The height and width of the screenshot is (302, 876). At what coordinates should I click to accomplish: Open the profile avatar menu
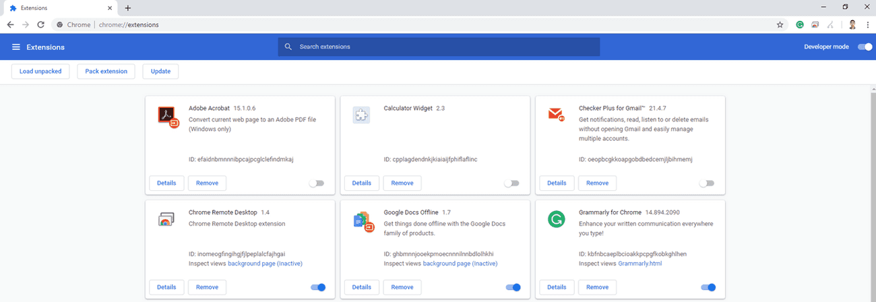[852, 24]
